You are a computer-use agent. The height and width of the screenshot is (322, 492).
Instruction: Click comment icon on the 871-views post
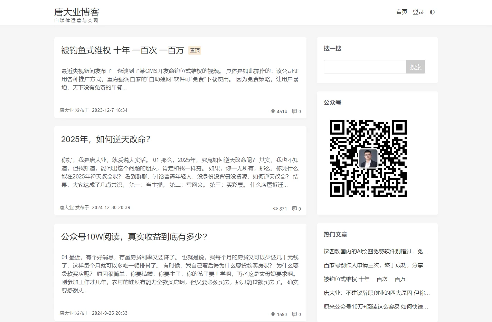pos(294,209)
